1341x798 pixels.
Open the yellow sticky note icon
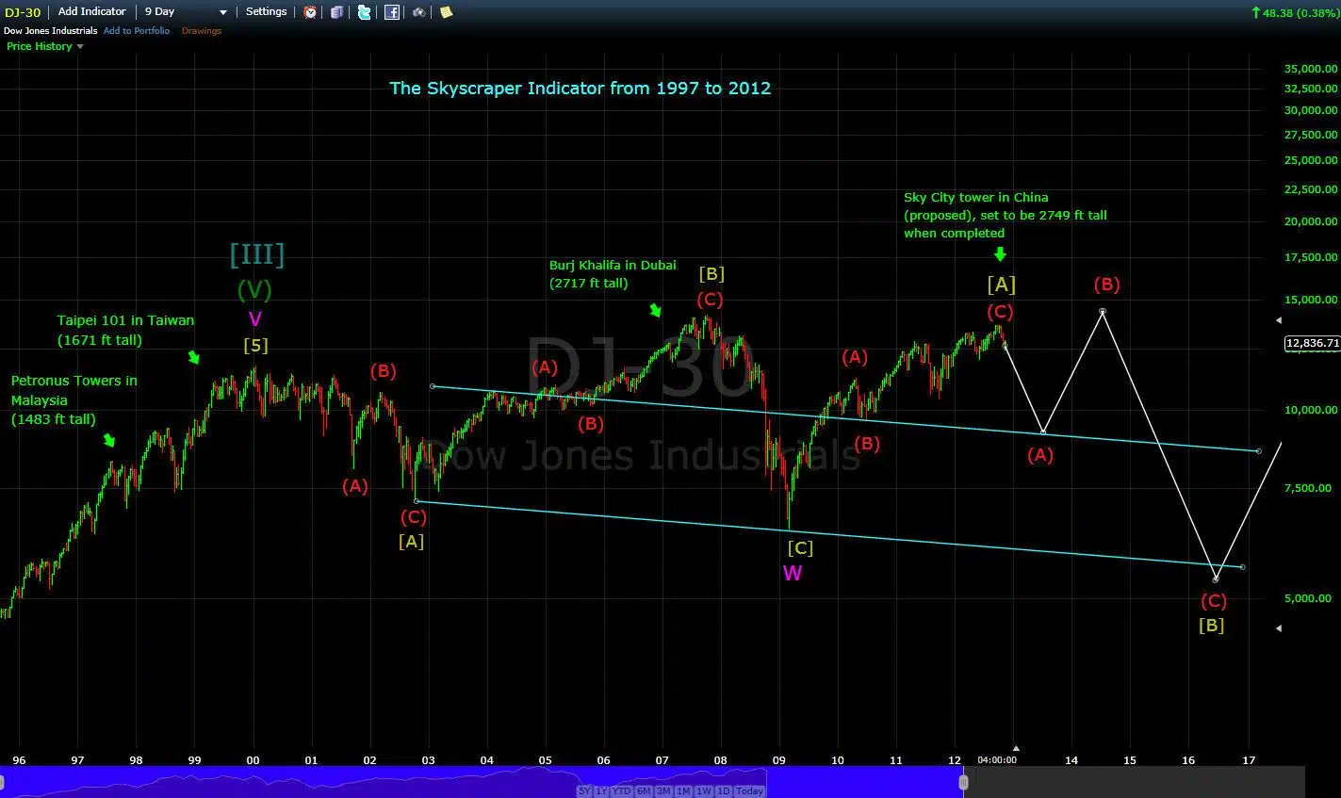[x=447, y=12]
